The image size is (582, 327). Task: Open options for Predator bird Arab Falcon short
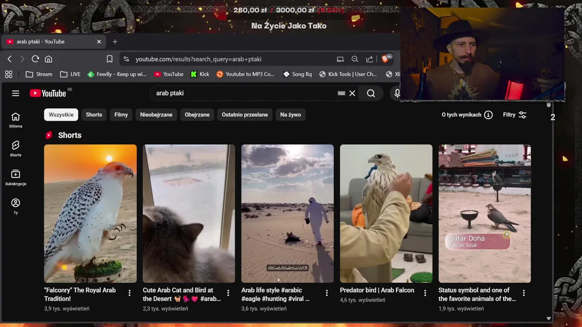[425, 293]
